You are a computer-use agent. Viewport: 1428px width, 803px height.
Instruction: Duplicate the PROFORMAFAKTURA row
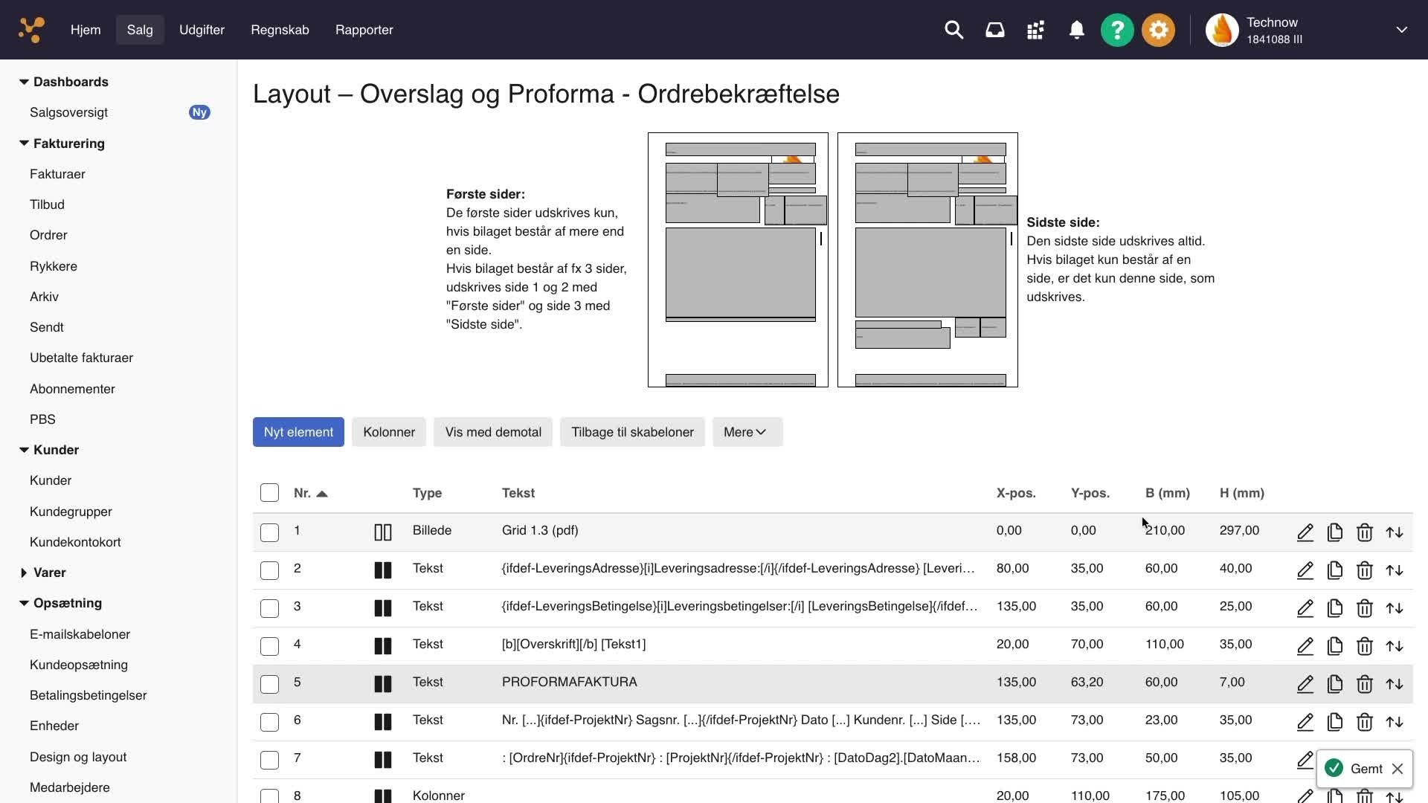[1334, 684]
